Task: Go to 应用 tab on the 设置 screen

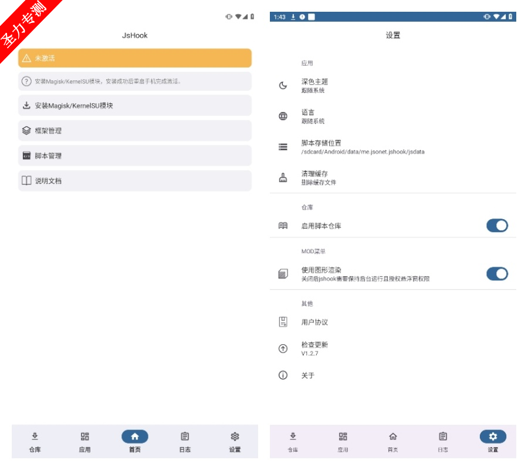Action: coord(343,442)
